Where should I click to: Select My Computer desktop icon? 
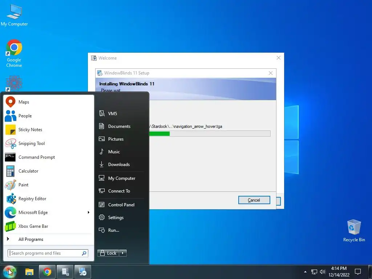(14, 15)
